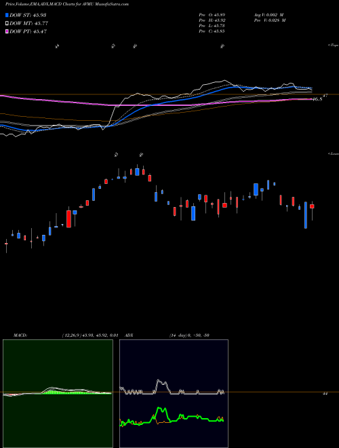The width and height of the screenshot is (339, 448).
Task: Click the 'MACD:' panel label
Action: (x=20, y=335)
